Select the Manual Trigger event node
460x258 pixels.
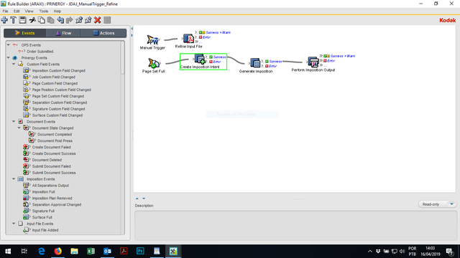pos(152,42)
